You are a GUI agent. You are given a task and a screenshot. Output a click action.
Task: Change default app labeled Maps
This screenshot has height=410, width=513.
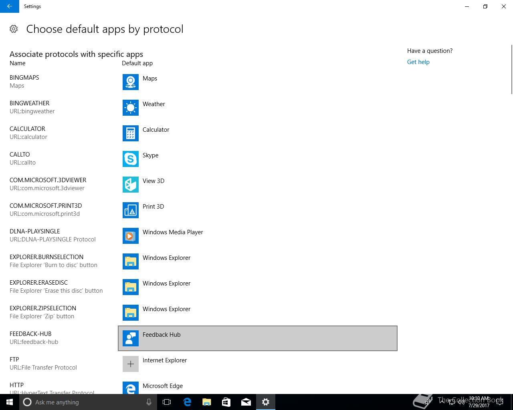150,78
